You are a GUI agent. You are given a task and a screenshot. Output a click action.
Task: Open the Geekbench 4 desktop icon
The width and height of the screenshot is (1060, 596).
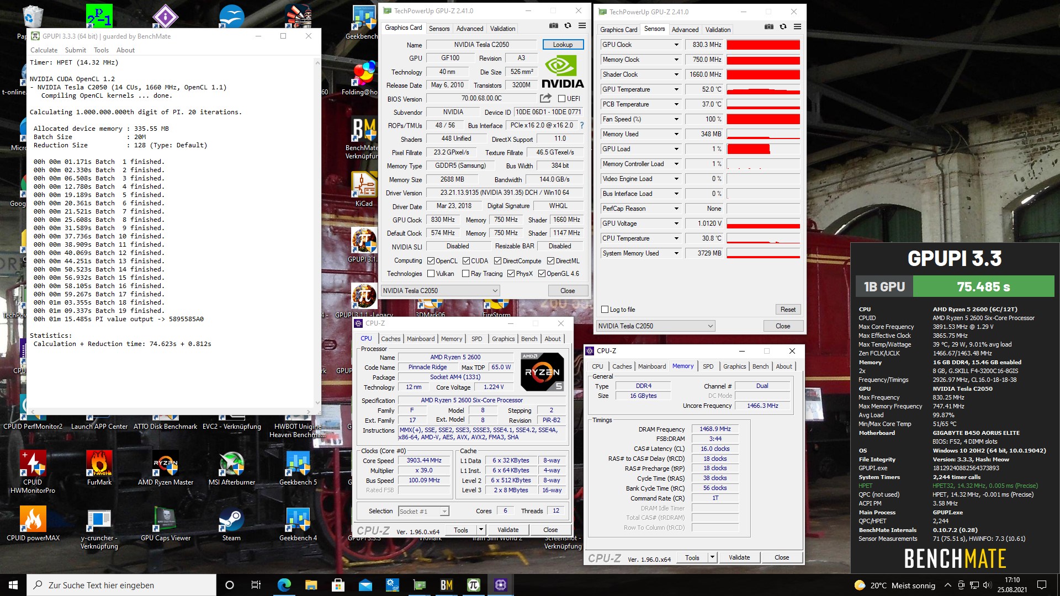tap(298, 524)
